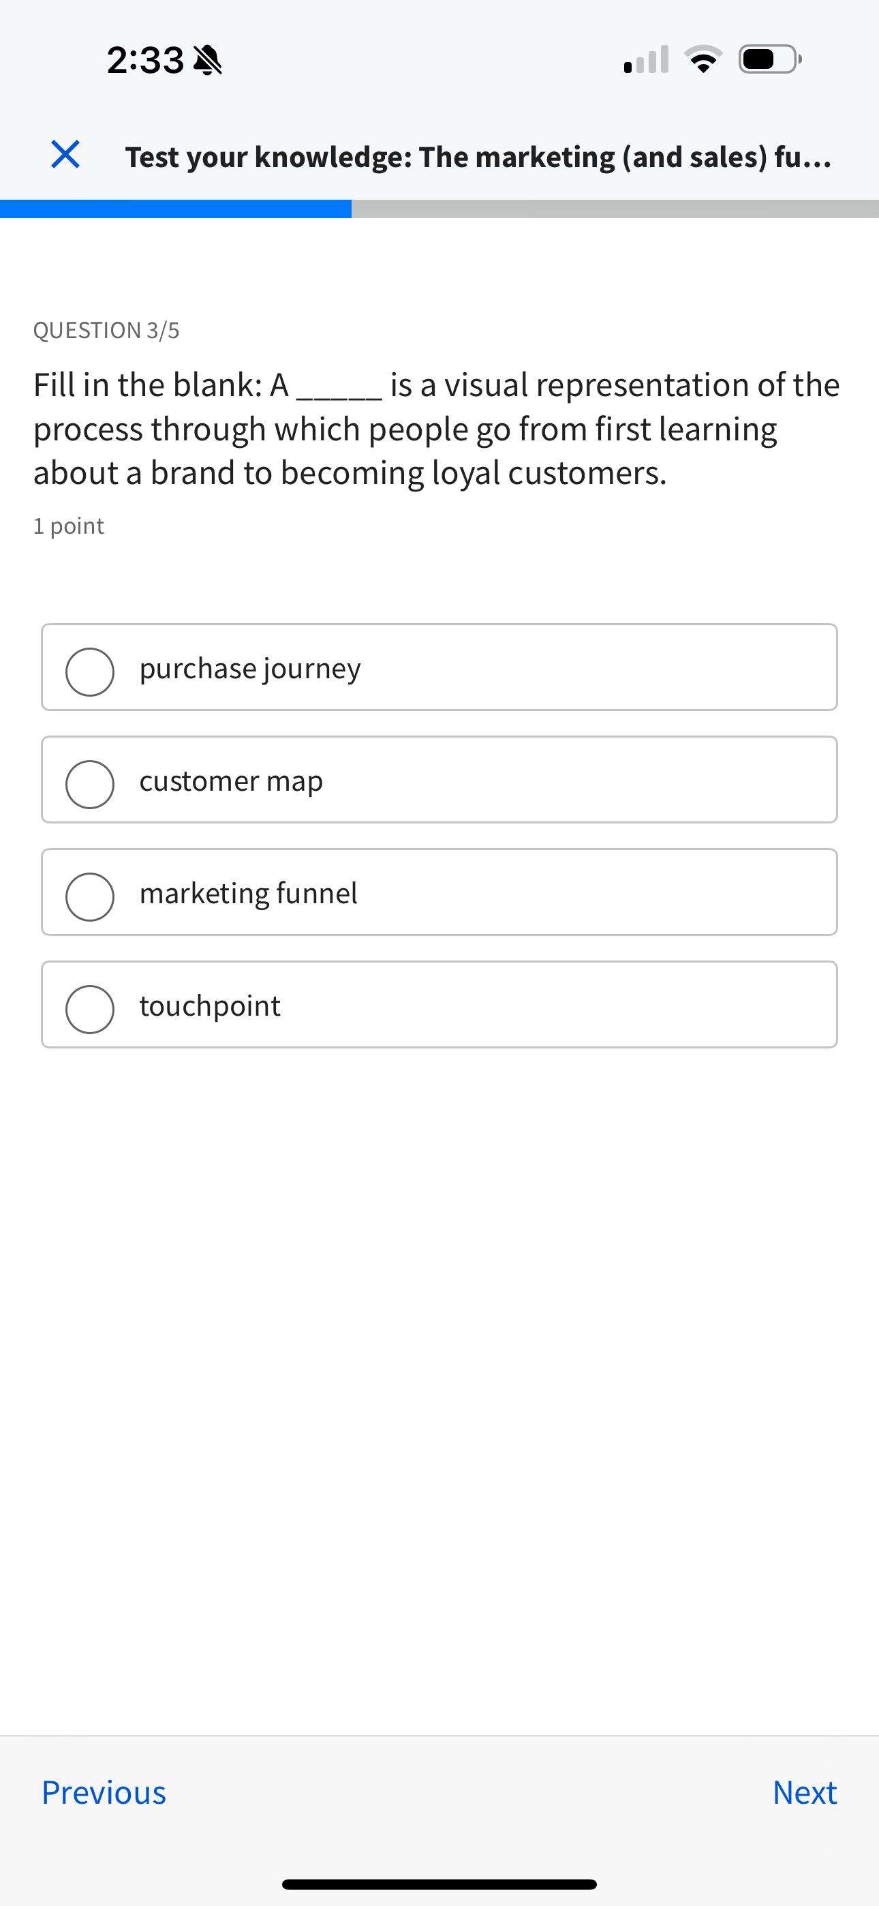Go to the Next question

804,1793
